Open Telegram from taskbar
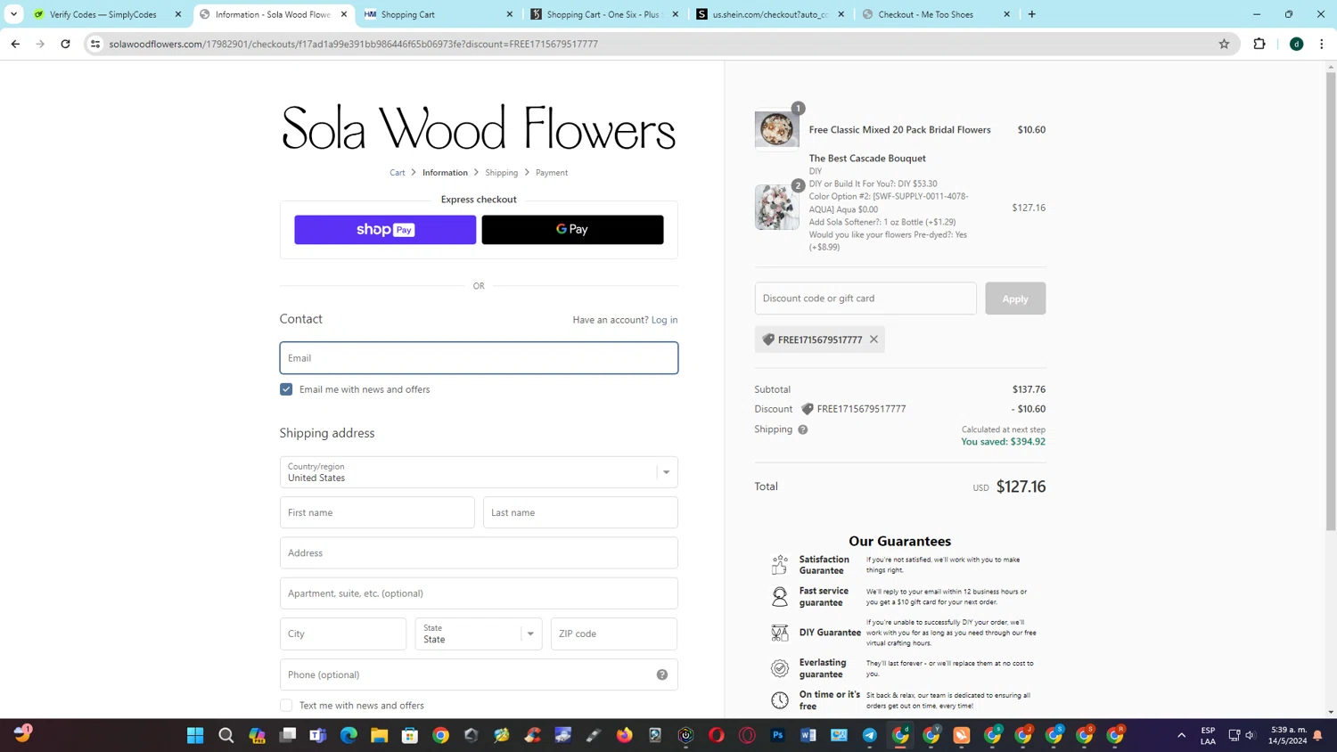Screen dimensions: 1337x752 point(870,735)
